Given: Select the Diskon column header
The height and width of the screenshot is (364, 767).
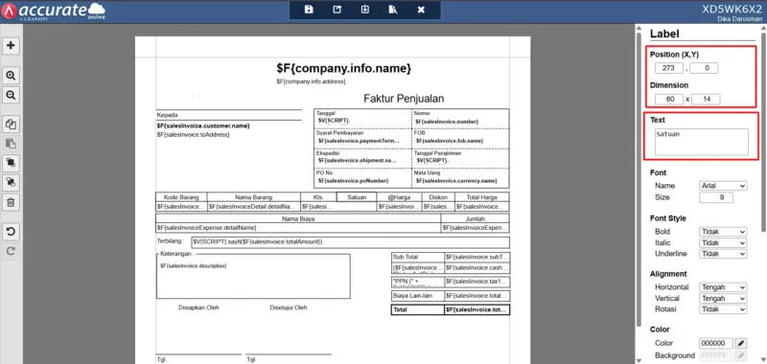Looking at the screenshot, I should coord(438,197).
